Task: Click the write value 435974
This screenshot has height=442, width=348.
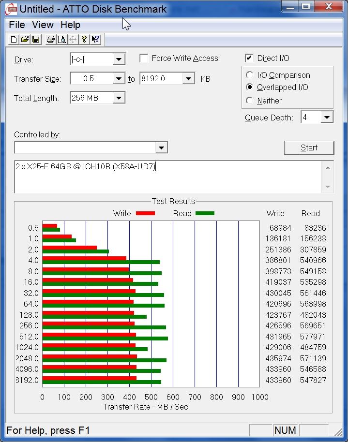Action: pos(278,358)
